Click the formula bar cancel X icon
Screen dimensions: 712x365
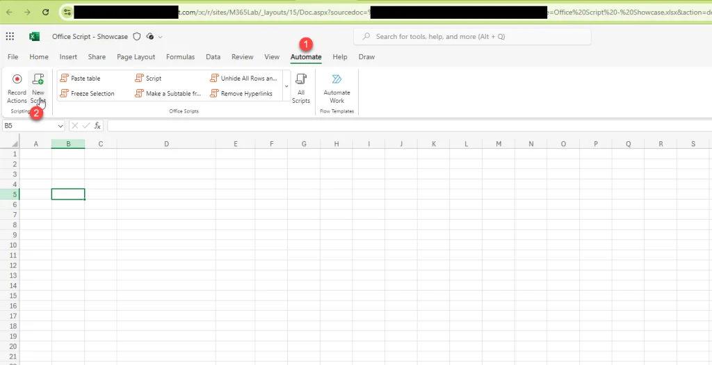(x=75, y=126)
